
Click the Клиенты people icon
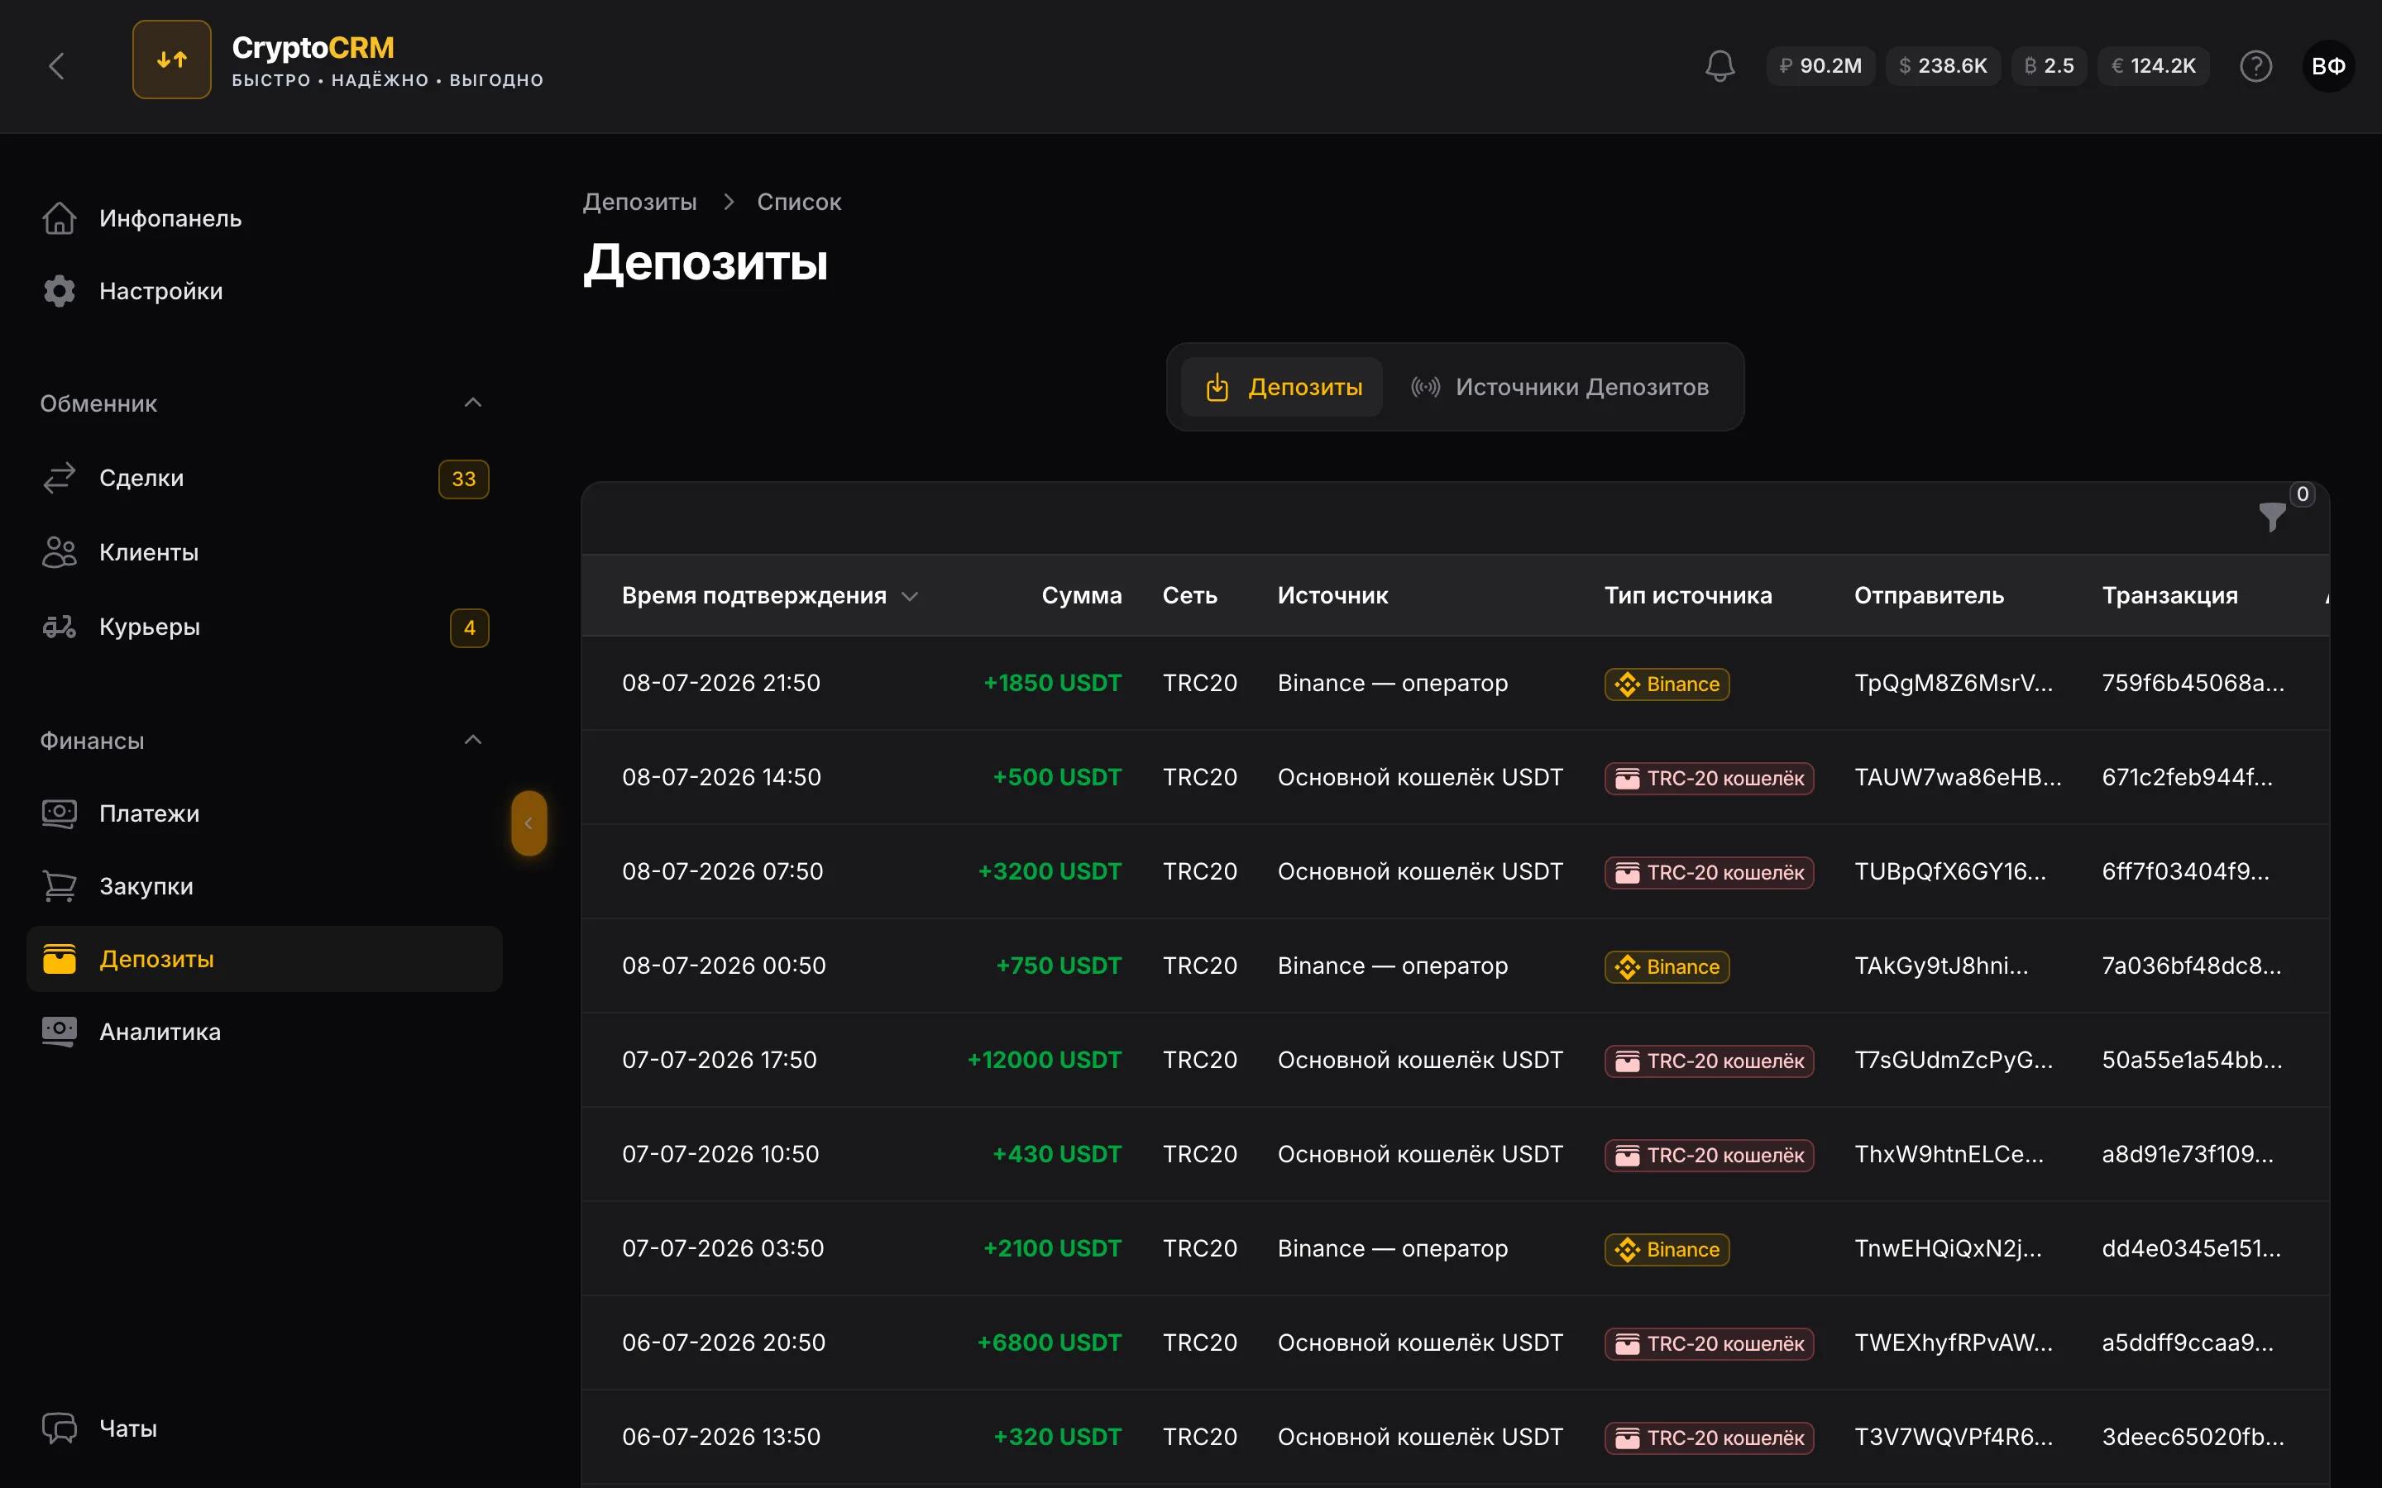[x=59, y=552]
